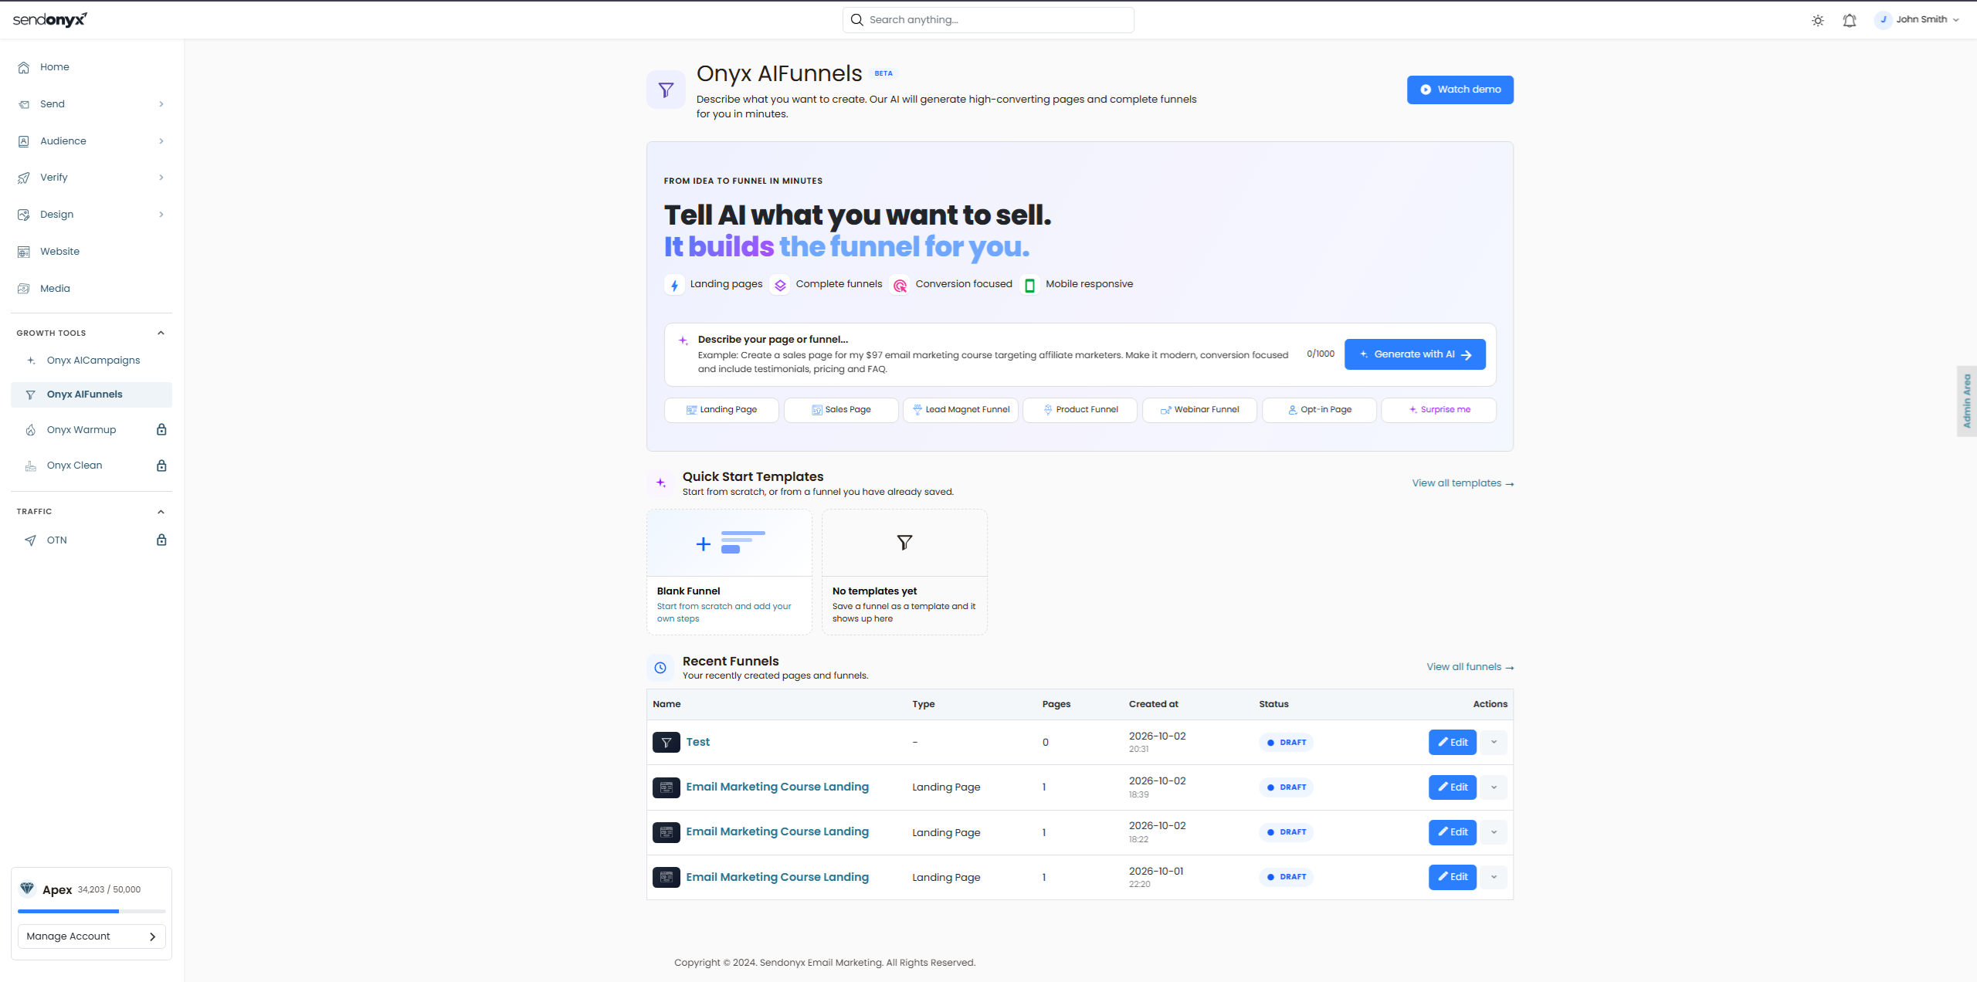The height and width of the screenshot is (982, 1977).
Task: Click the Onyx Warmup lock icon
Action: click(161, 429)
